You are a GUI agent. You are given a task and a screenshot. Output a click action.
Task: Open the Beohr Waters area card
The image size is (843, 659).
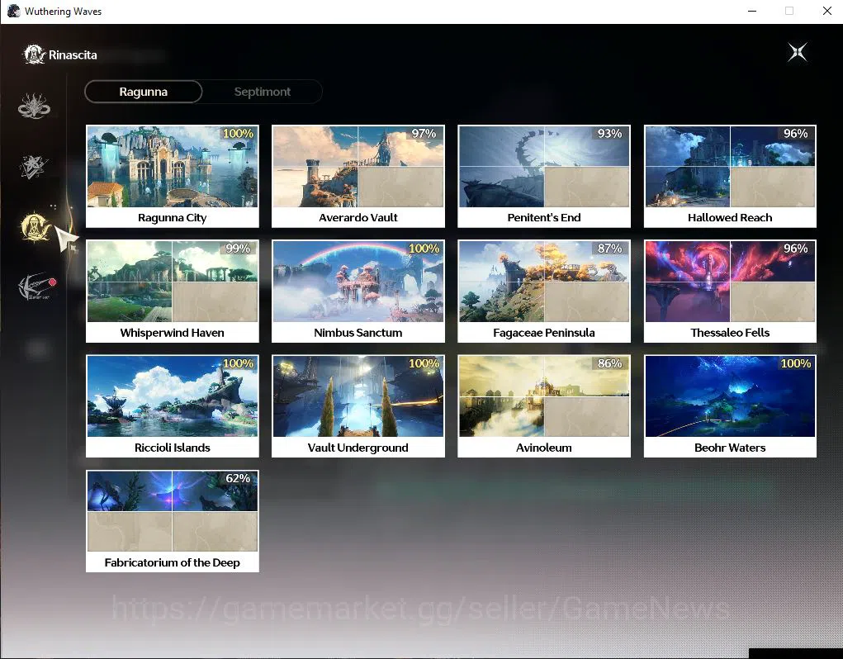click(730, 406)
